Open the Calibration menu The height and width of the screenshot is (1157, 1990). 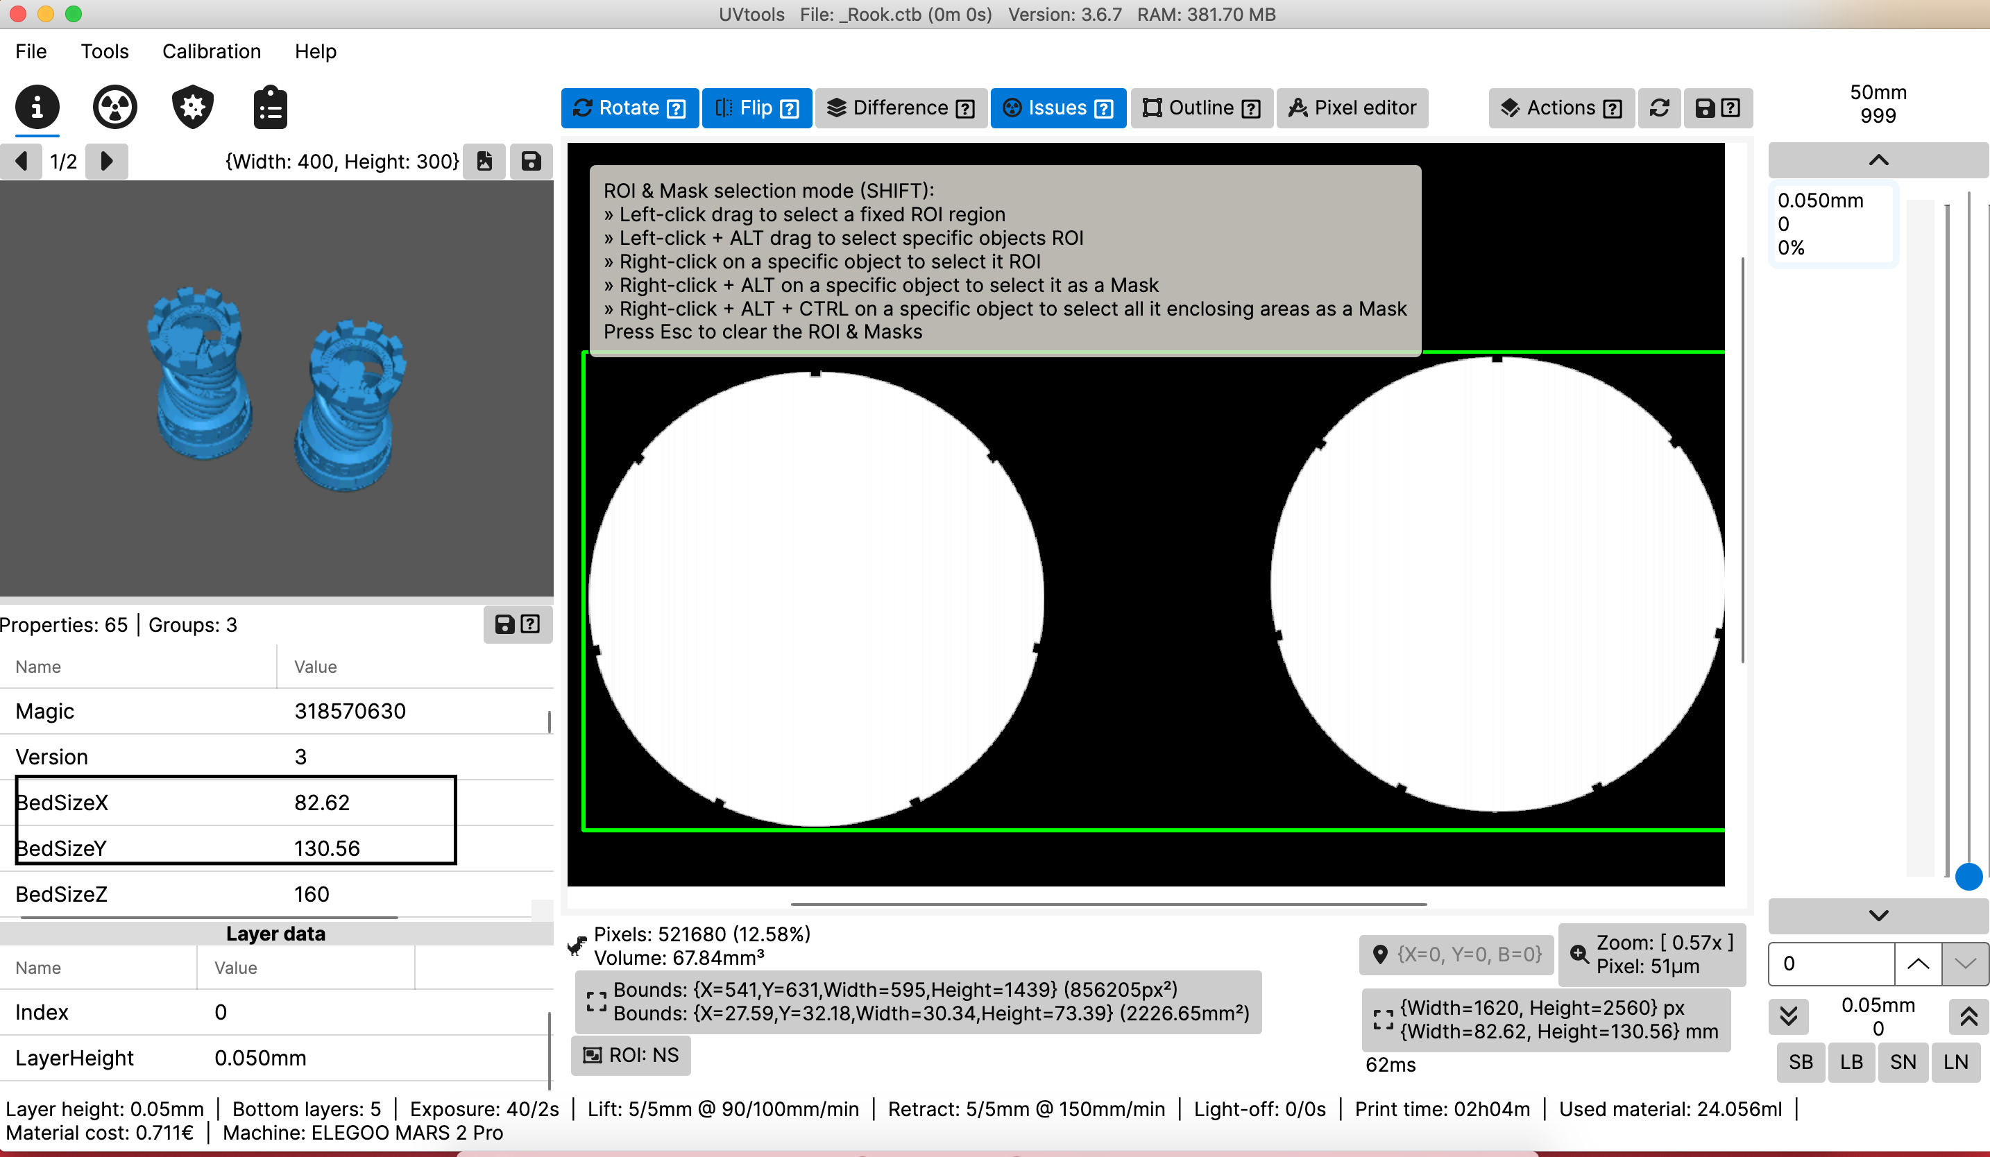(x=211, y=51)
